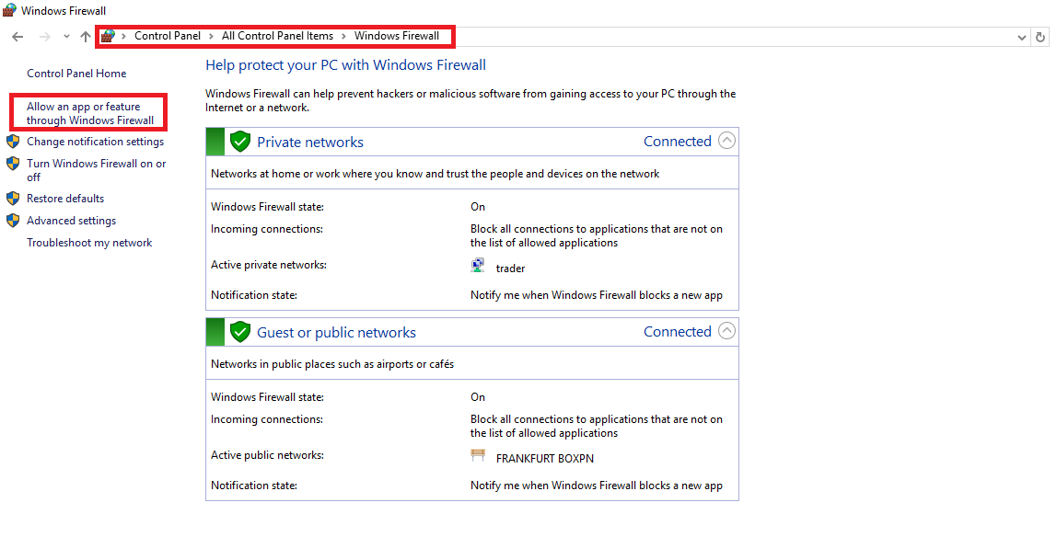Collapse the Guest or public networks section
This screenshot has width=1057, height=537.
tap(726, 331)
